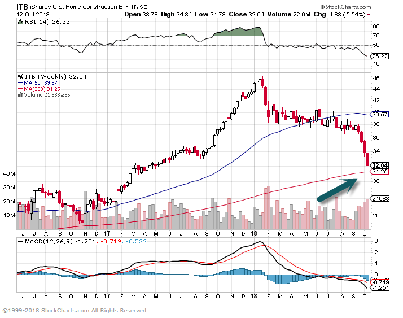The image size is (403, 318).
Task: Click the RSI 26.22 value tag
Action: point(380,56)
